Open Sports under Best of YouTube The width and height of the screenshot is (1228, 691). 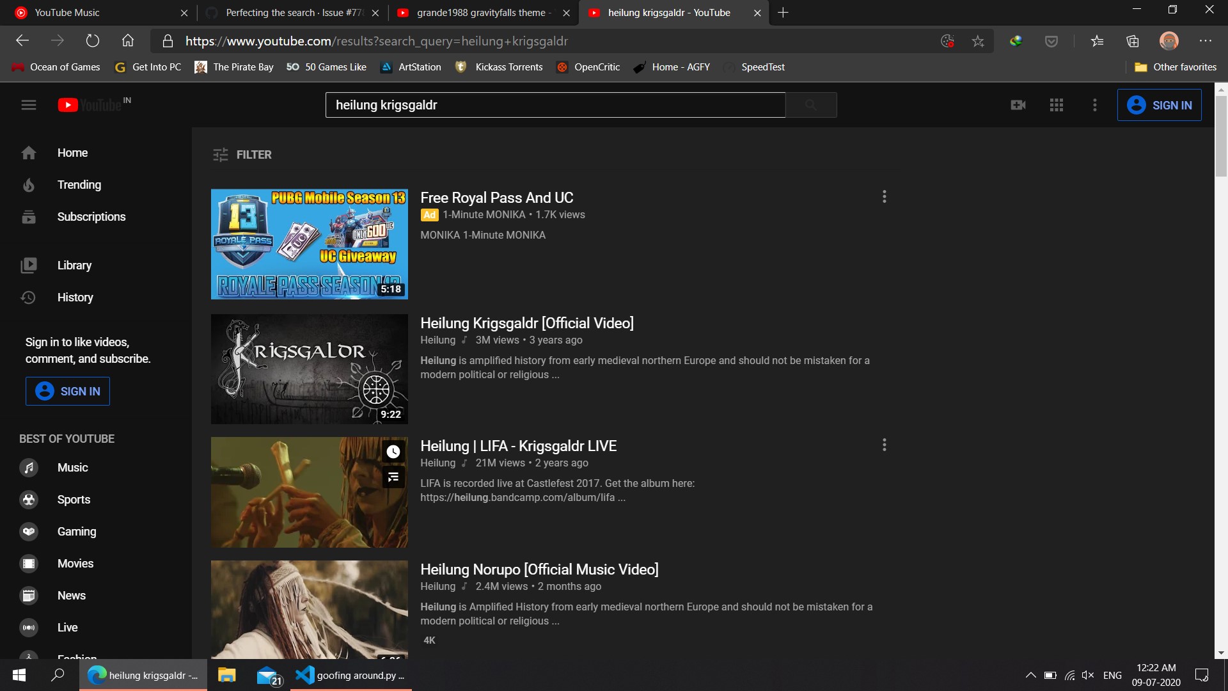tap(74, 500)
